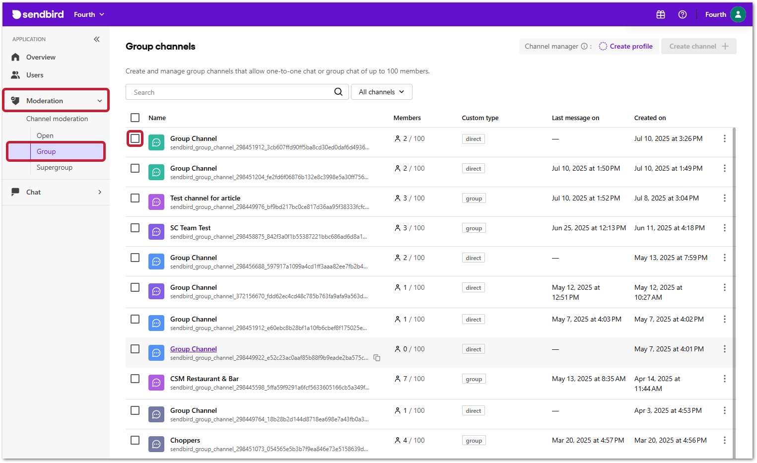Viewport: 757px width, 463px height.
Task: Copy the highlighted channel URL icon
Action: click(377, 358)
